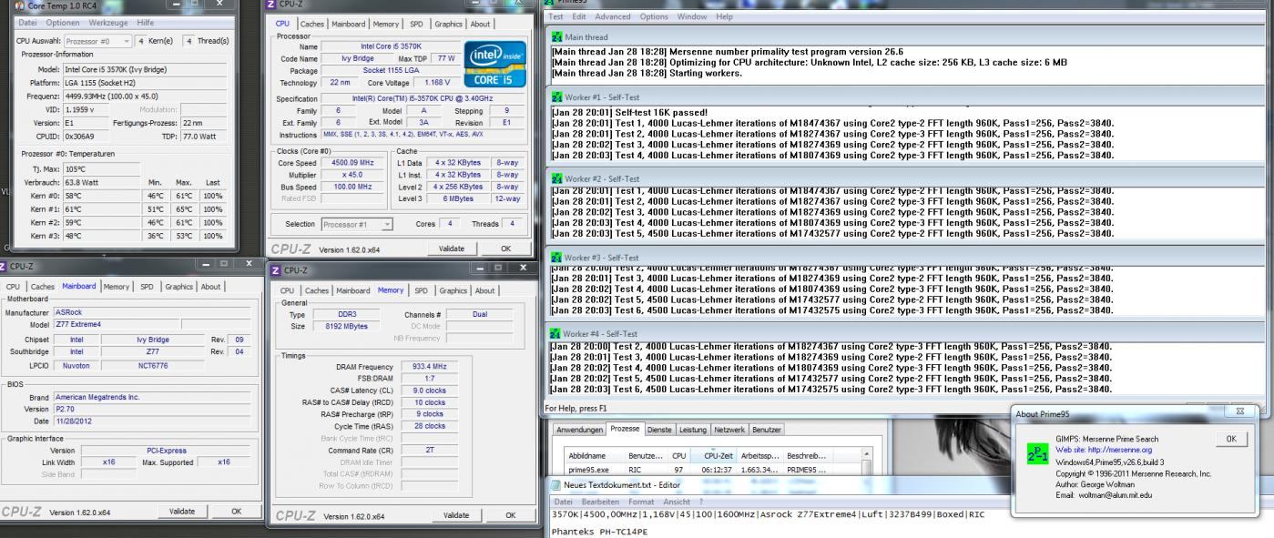Open the Format menu in the Editor
The width and height of the screenshot is (1274, 538).
tap(641, 502)
